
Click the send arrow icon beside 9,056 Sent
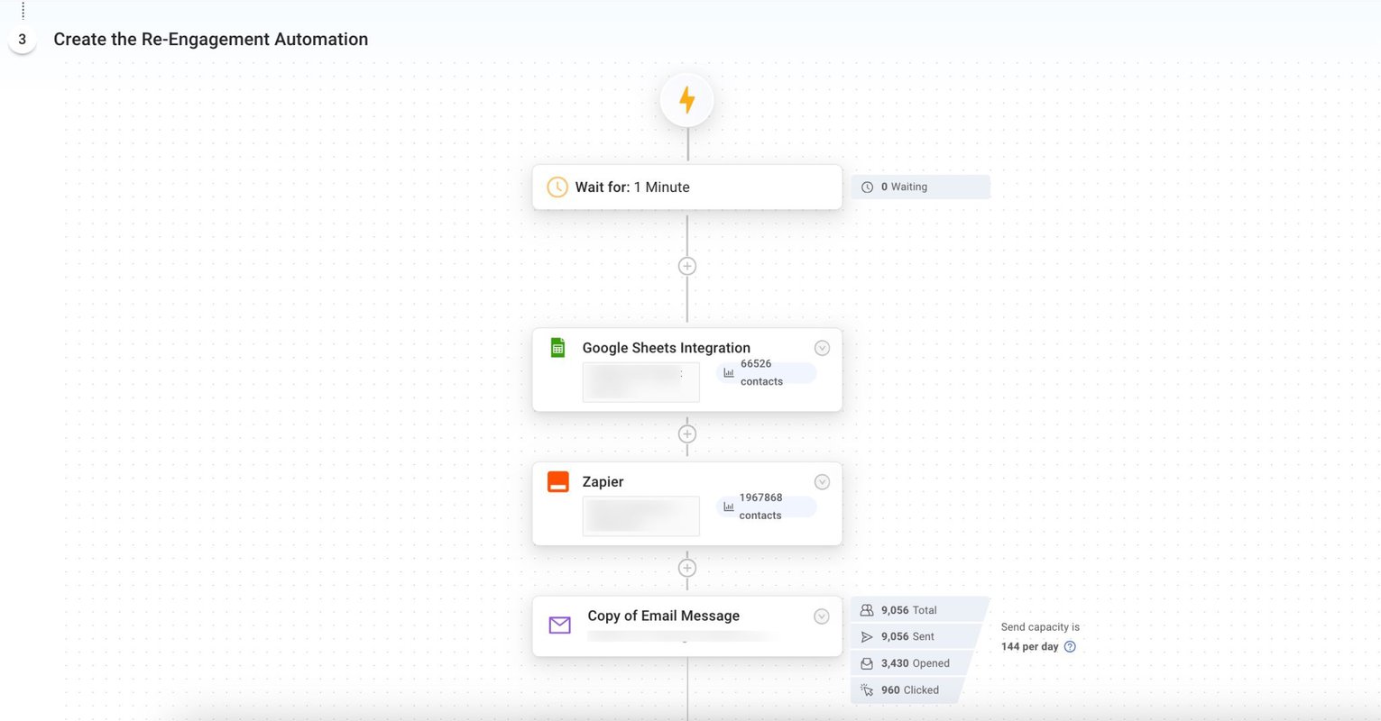867,636
